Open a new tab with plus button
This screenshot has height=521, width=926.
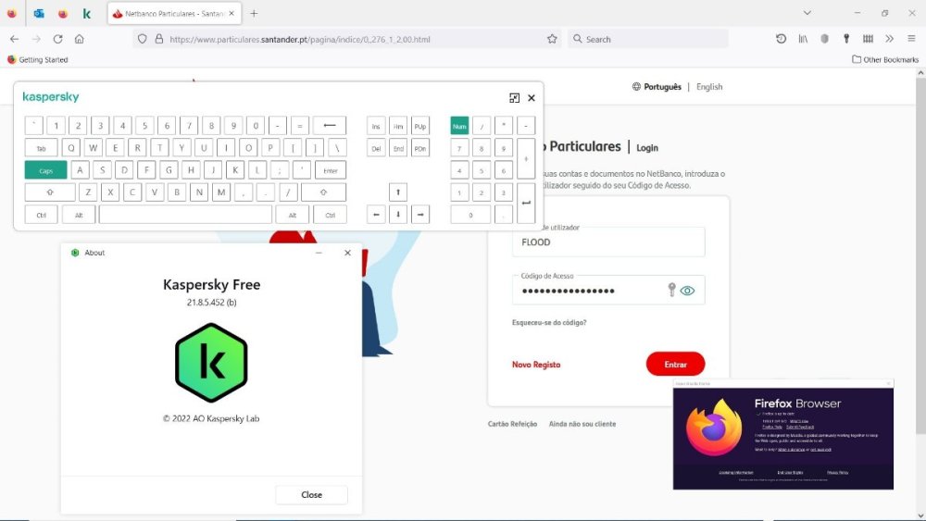point(254,13)
